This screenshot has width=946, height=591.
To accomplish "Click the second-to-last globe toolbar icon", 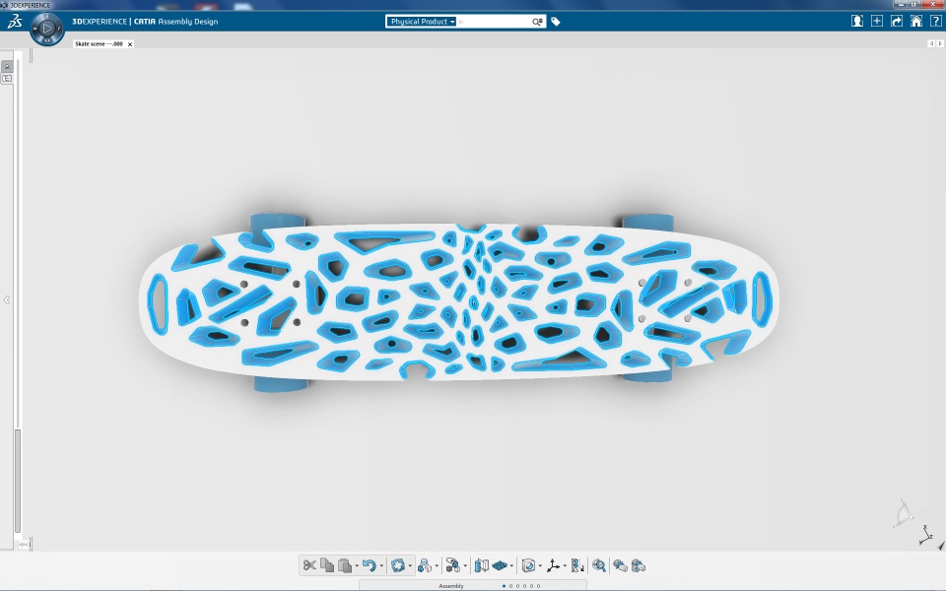I will coord(620,565).
